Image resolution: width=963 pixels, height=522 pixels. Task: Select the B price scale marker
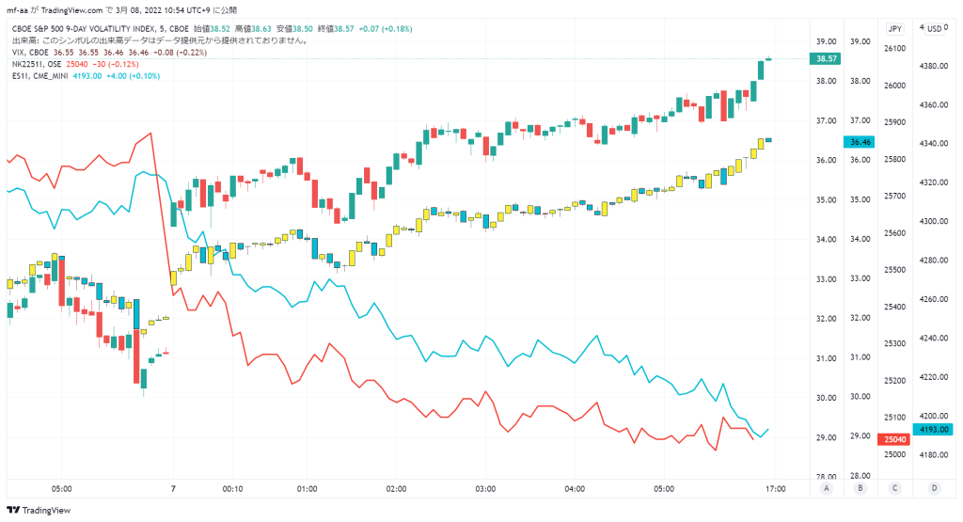[860, 488]
